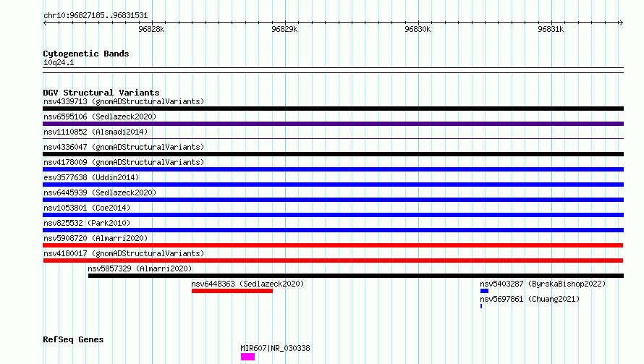Click the purple nsv6595106 variant bar
Screen dimensions: 644x364
(x=333, y=124)
